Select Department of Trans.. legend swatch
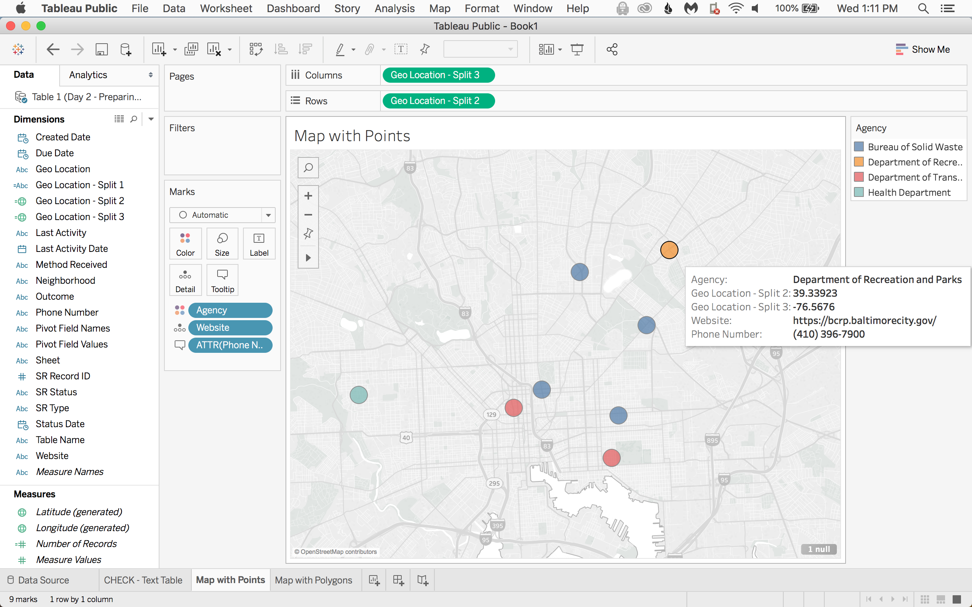This screenshot has height=607, width=972. pos(859,178)
